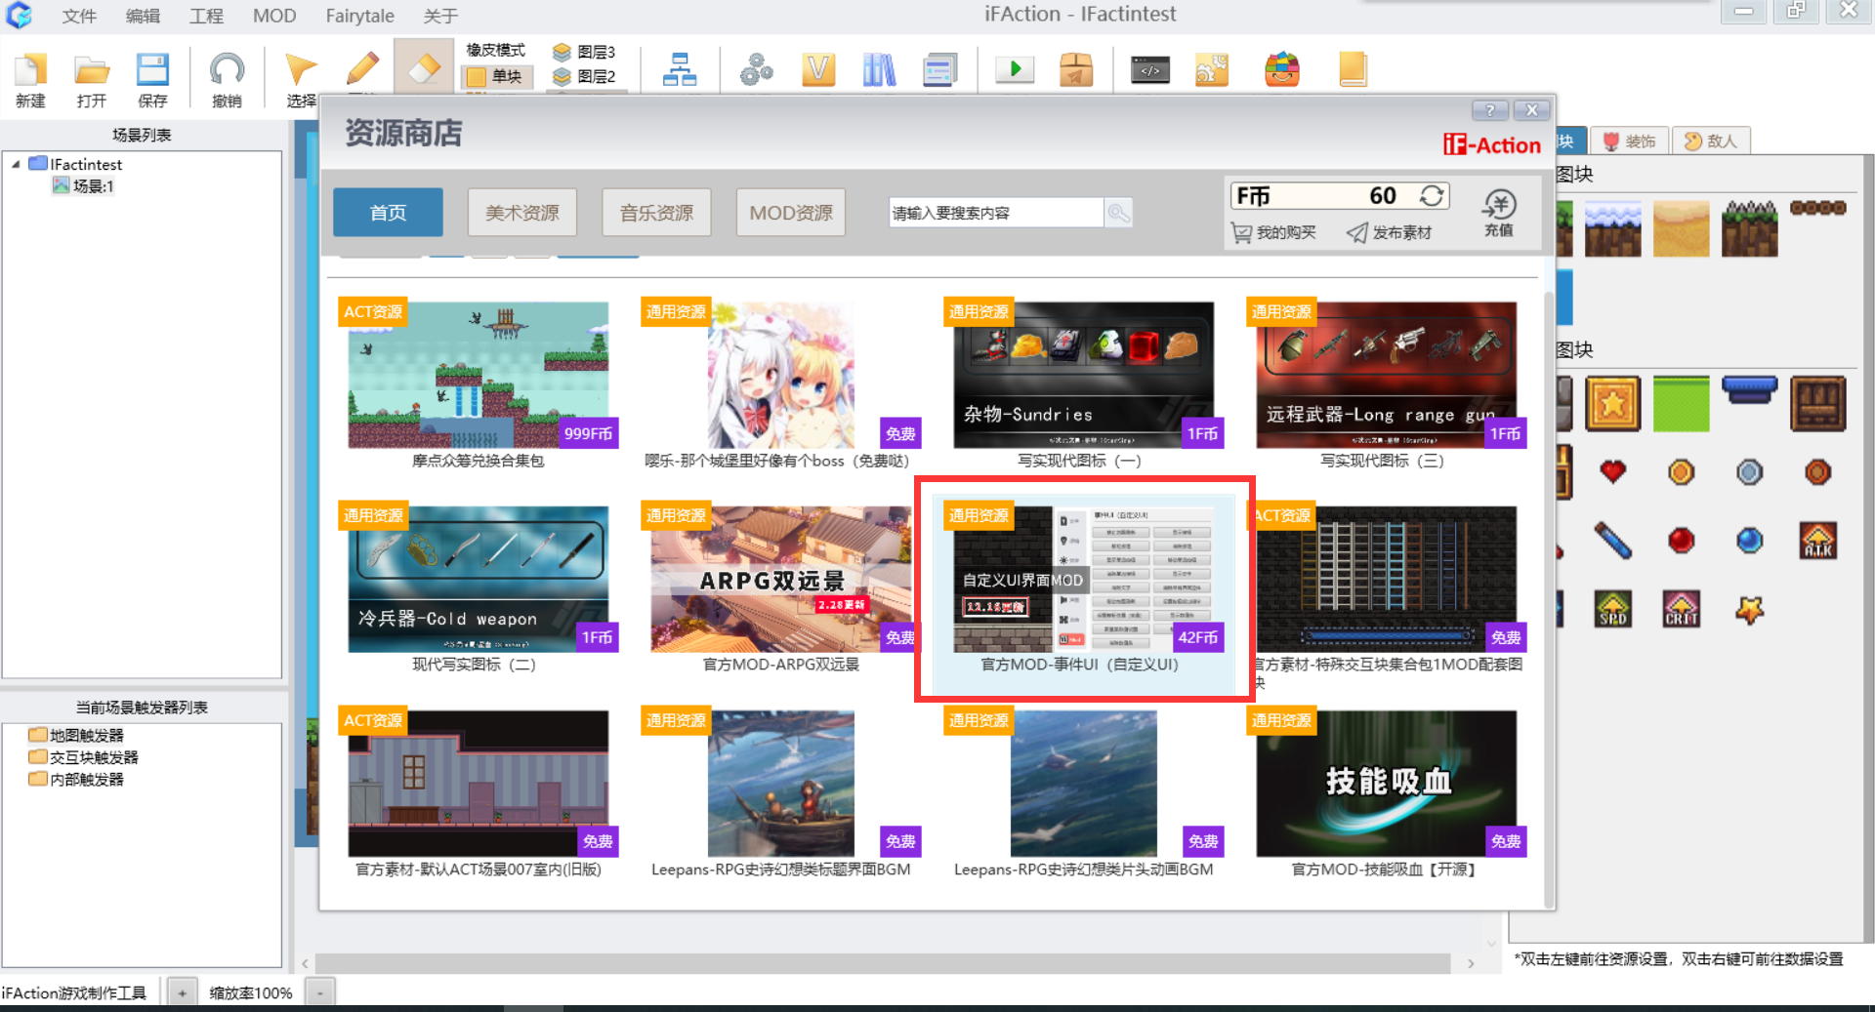
Task: Select the SPD power-up tile
Action: (1612, 609)
